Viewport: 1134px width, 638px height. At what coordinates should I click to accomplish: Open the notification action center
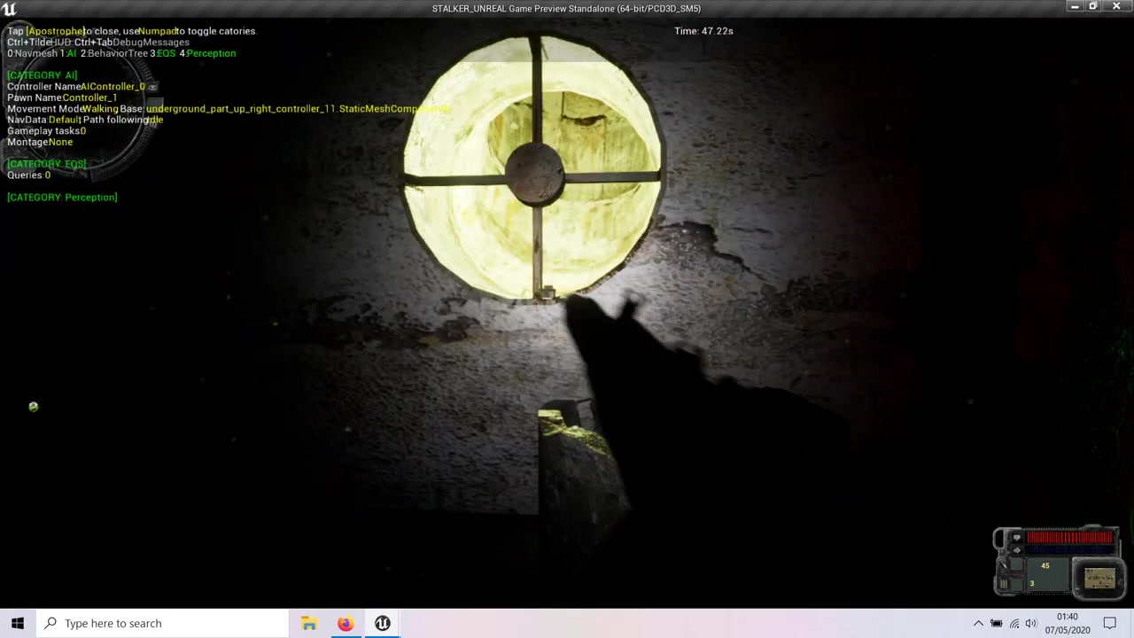1109,624
